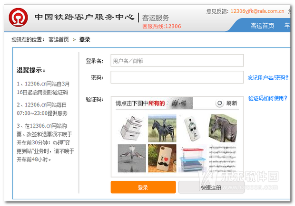Click the refresh circular arrow icon
Viewport: 295px width, 206px height.
(x=219, y=103)
